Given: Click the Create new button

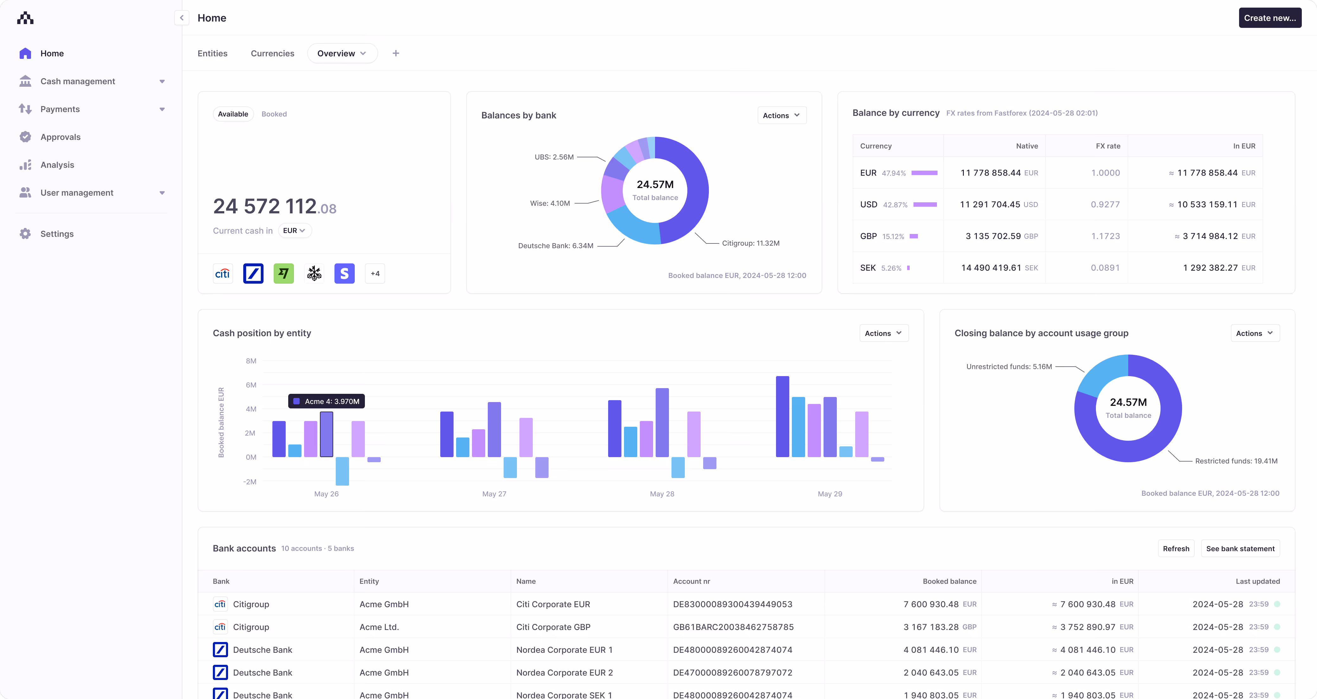Looking at the screenshot, I should [x=1270, y=18].
